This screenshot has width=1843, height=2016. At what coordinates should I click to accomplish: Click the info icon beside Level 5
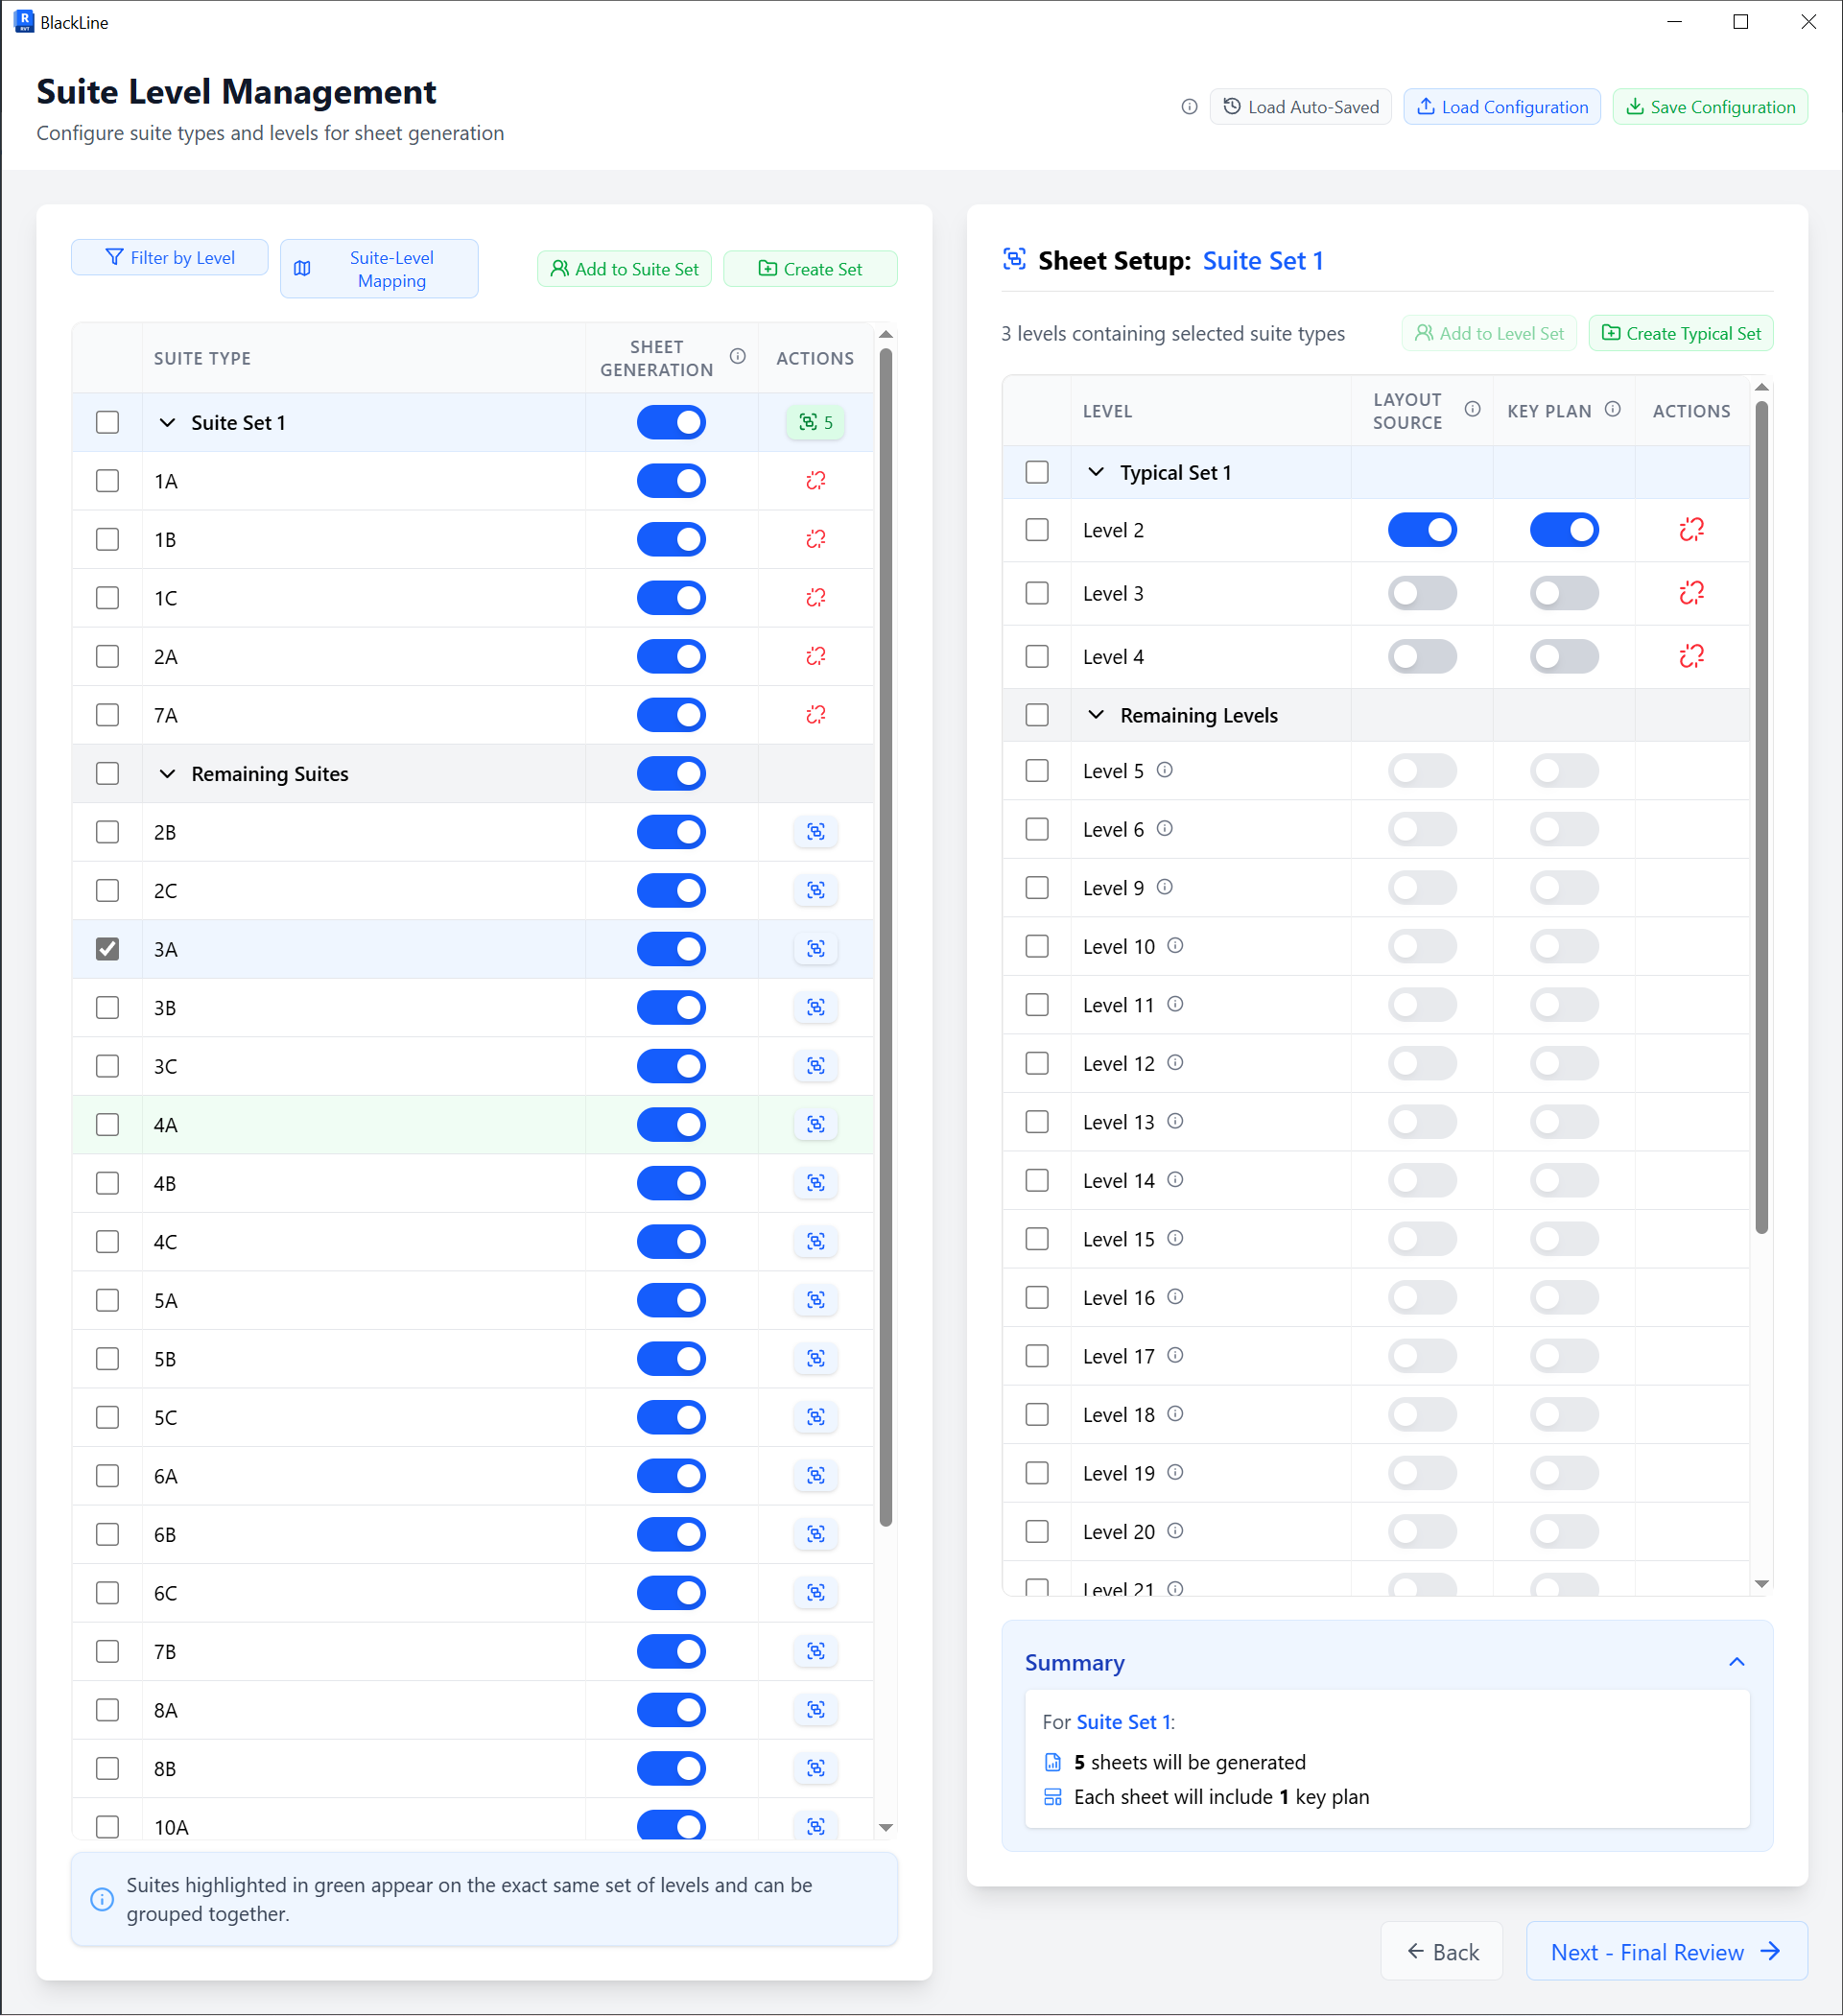click(1164, 770)
